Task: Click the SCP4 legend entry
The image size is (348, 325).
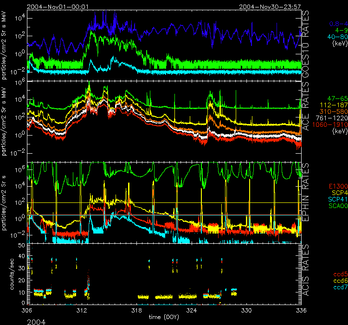Action: tap(338, 192)
